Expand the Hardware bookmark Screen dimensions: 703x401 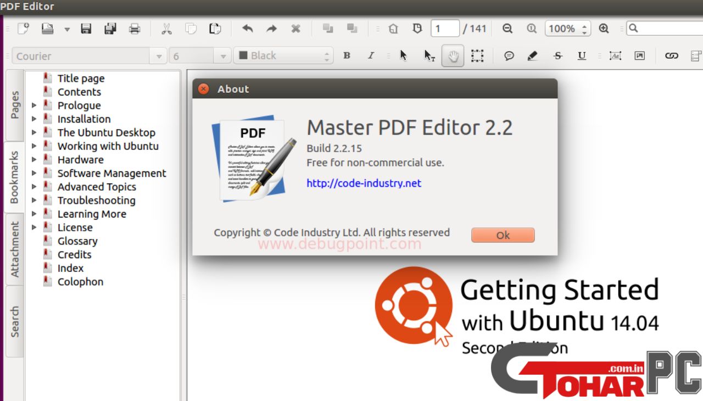pos(34,160)
